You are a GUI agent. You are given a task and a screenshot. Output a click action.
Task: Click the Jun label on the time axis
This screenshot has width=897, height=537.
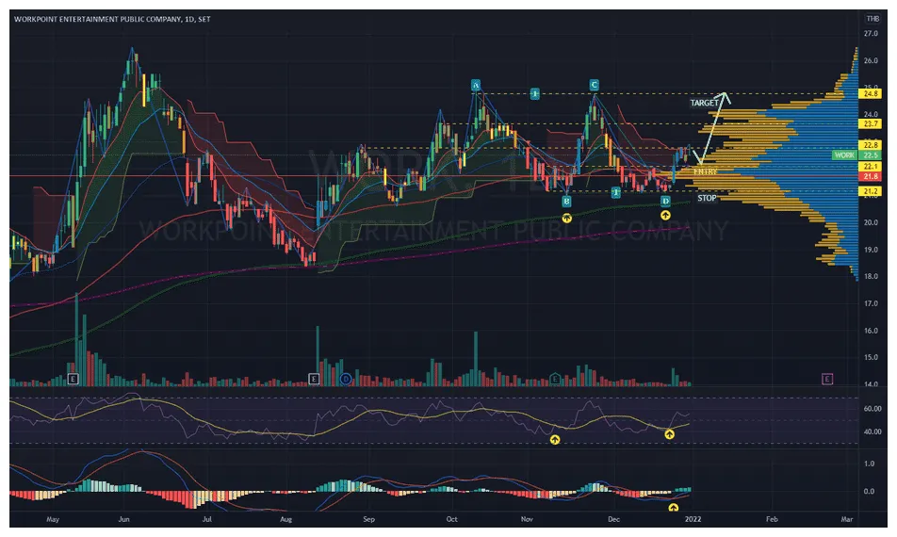click(124, 519)
